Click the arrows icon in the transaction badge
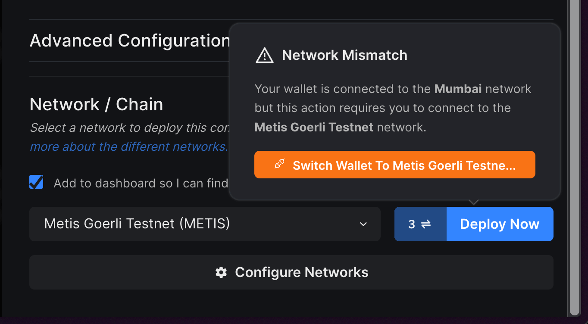Viewport: 588px width, 324px height. coord(426,224)
